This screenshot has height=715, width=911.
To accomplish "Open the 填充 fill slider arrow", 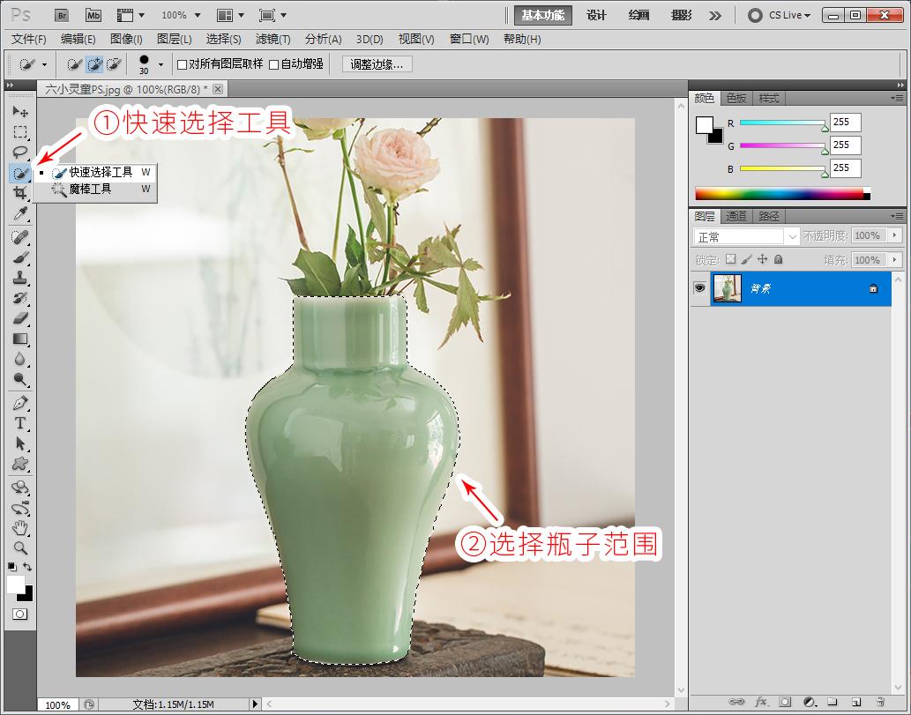I will click(x=895, y=259).
